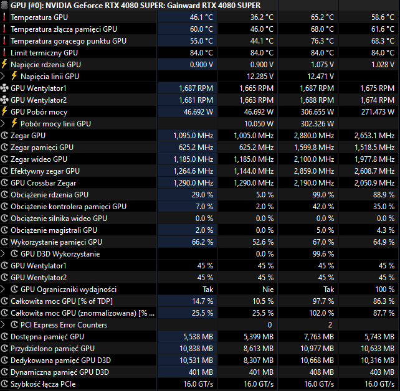Select the Wykorzystanie pamięci GPU label
The height and width of the screenshot is (391, 400).
coord(56,242)
